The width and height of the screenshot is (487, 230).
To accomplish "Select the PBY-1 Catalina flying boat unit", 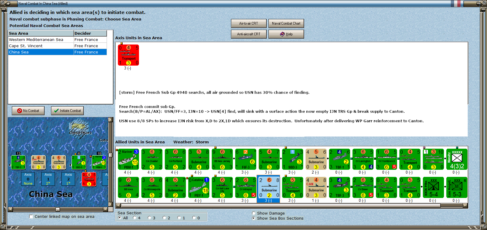I will 199,187.
